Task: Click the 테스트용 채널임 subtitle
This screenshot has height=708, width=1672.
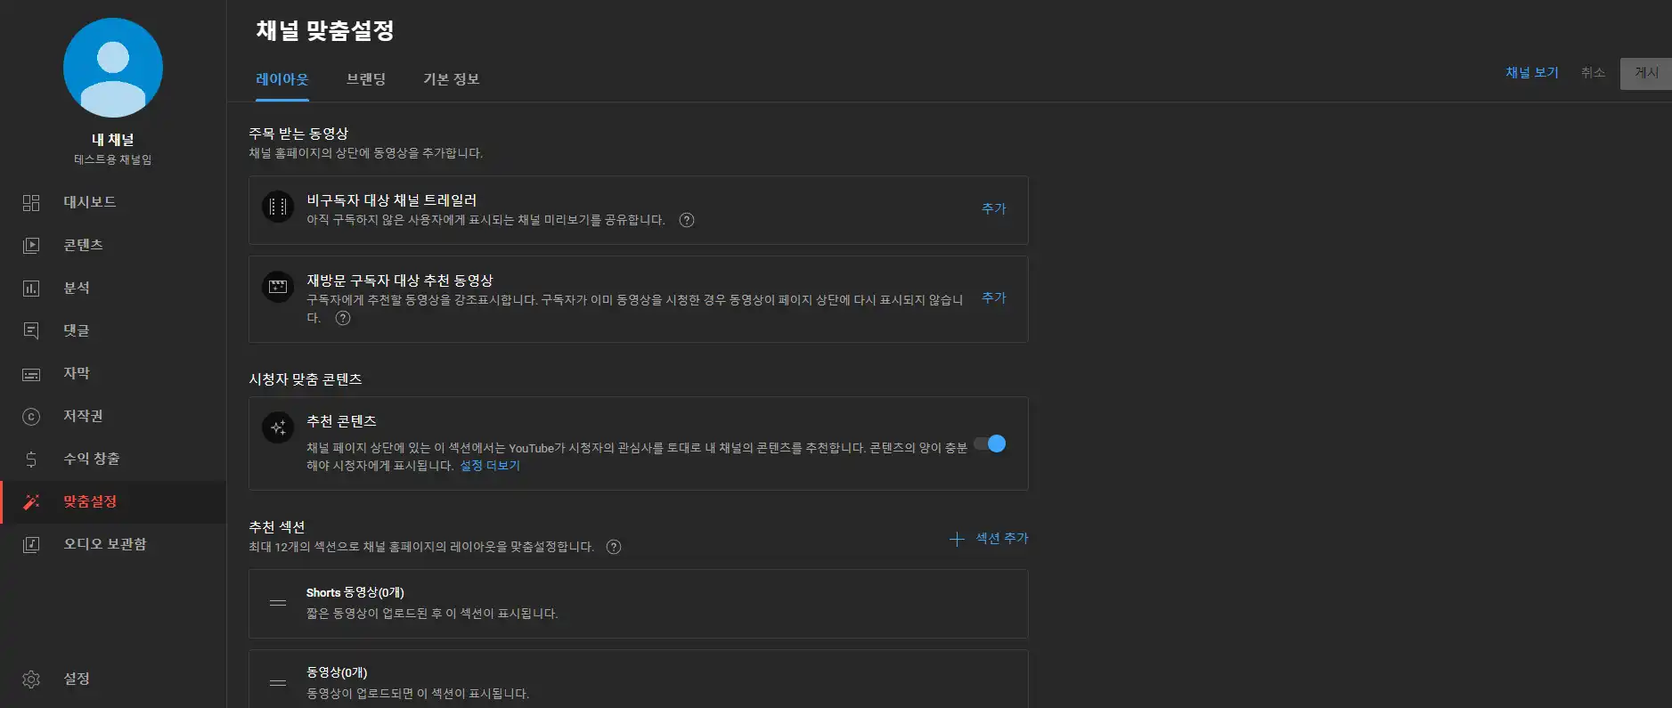Action: click(x=113, y=159)
